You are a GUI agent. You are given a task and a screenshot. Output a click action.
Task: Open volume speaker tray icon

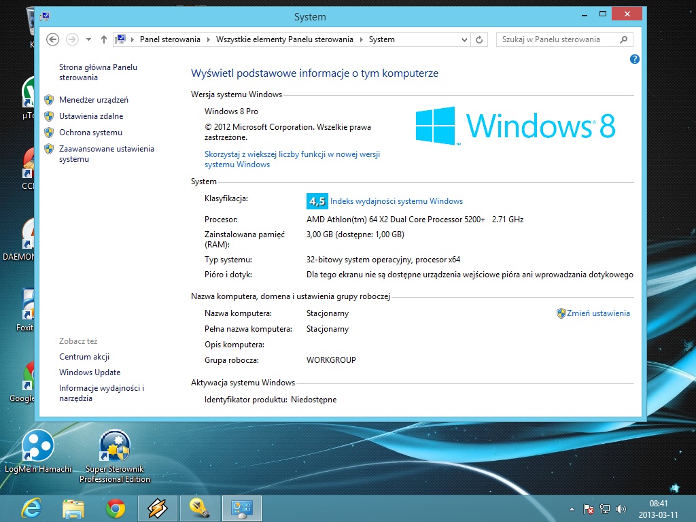(621, 509)
